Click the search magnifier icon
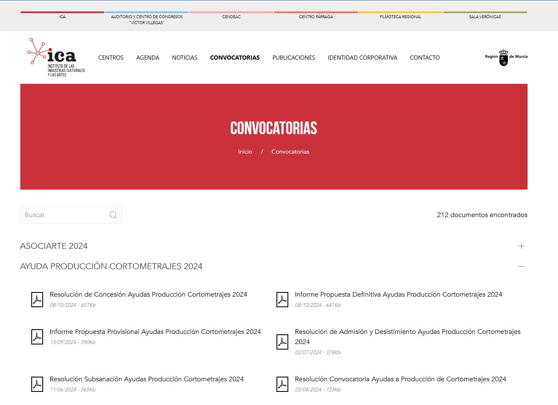This screenshot has width=558, height=405. pyautogui.click(x=113, y=215)
